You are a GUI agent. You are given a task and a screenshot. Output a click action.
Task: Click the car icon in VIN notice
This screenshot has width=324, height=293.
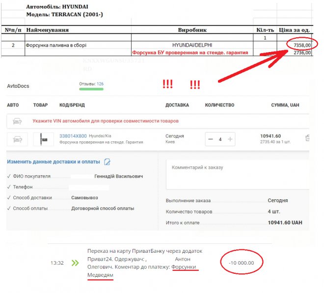[x=17, y=121]
